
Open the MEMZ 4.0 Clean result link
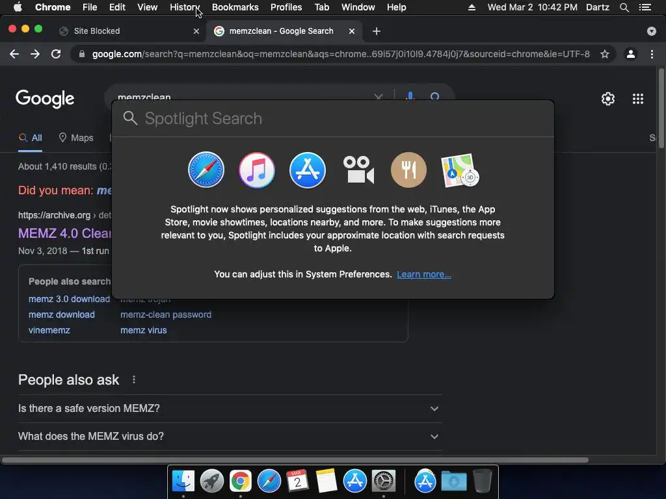[64, 233]
